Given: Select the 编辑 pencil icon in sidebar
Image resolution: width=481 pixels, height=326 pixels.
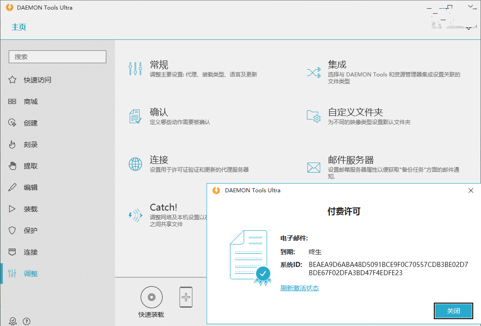Looking at the screenshot, I should pos(12,188).
